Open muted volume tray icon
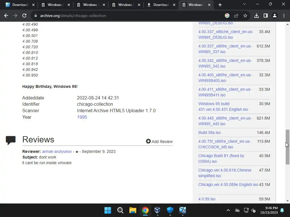This screenshot has height=217, width=290. pos(253,210)
